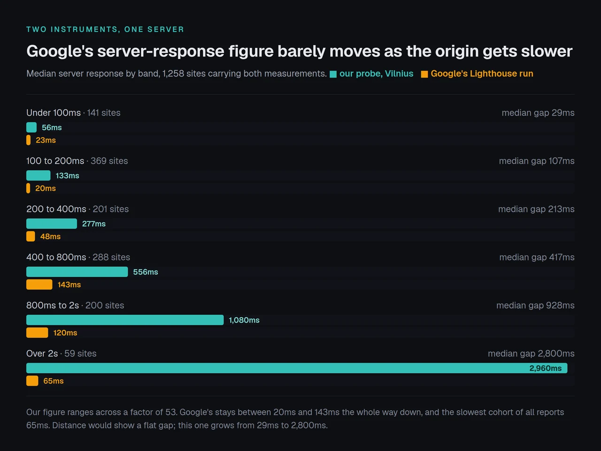Click the '100 to 200ms · 369 sites' band label

click(77, 161)
